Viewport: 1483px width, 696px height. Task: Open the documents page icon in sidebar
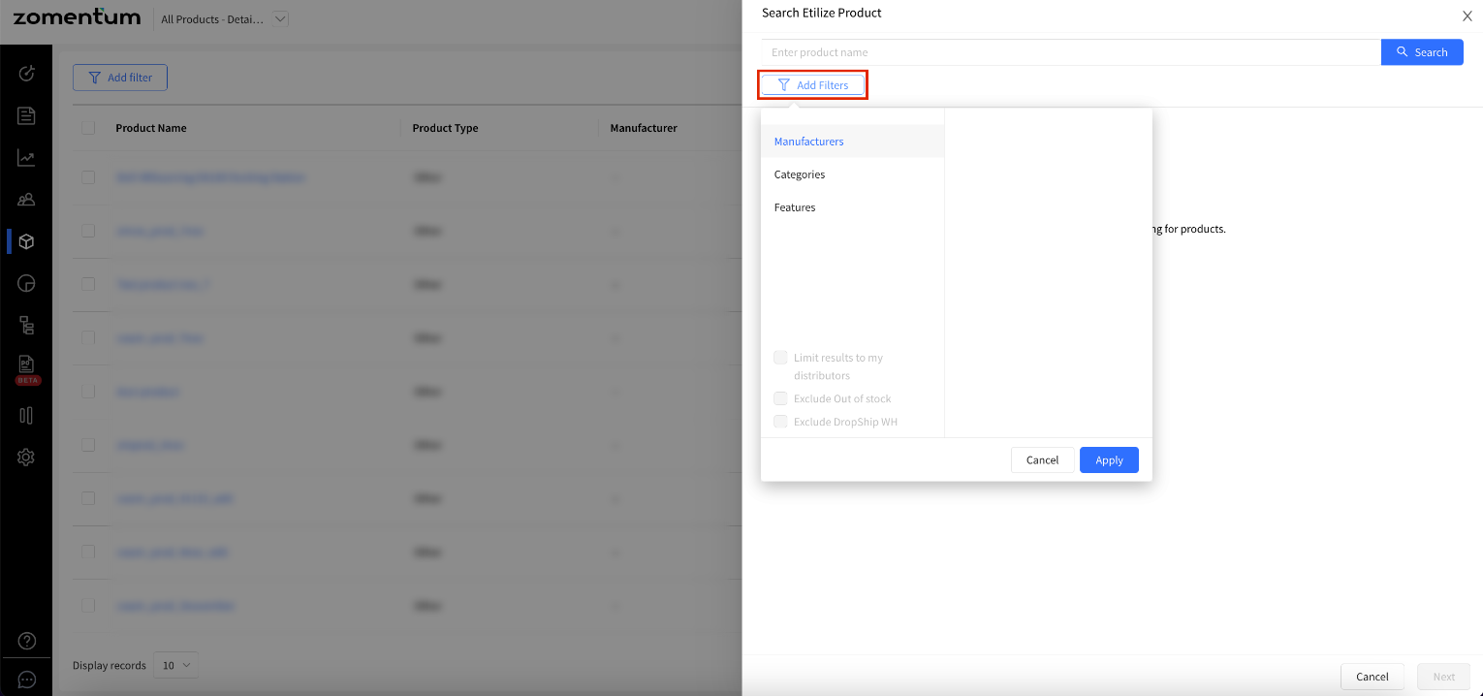(x=26, y=116)
